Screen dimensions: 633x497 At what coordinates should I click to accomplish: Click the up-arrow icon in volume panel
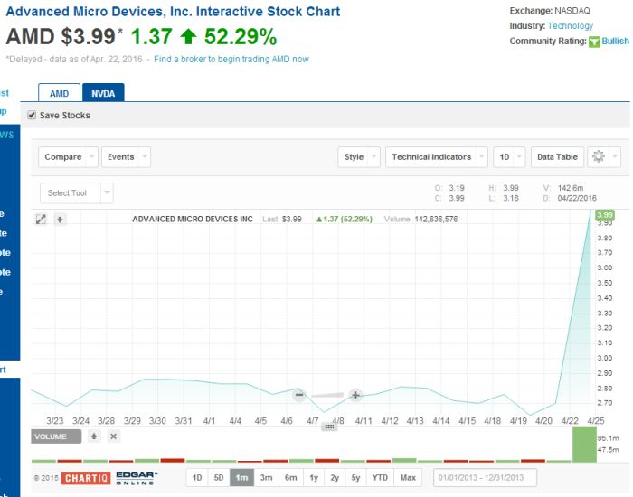tap(94, 436)
